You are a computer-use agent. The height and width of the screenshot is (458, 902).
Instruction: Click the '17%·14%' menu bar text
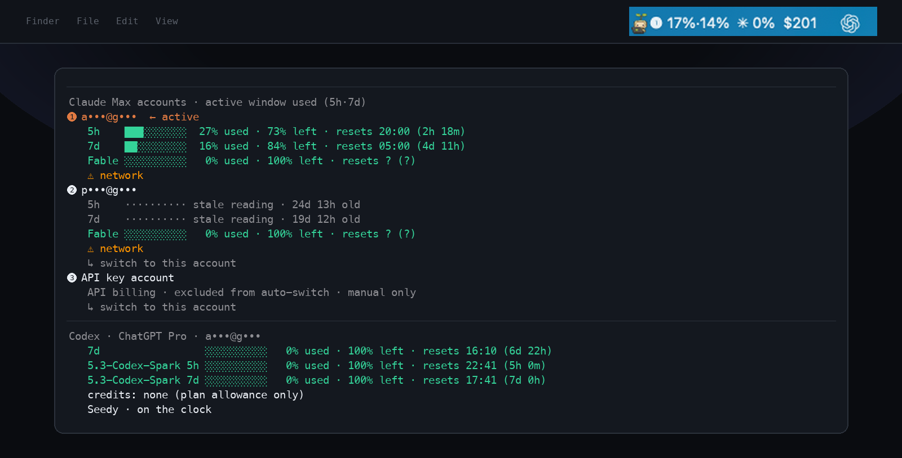coord(698,23)
